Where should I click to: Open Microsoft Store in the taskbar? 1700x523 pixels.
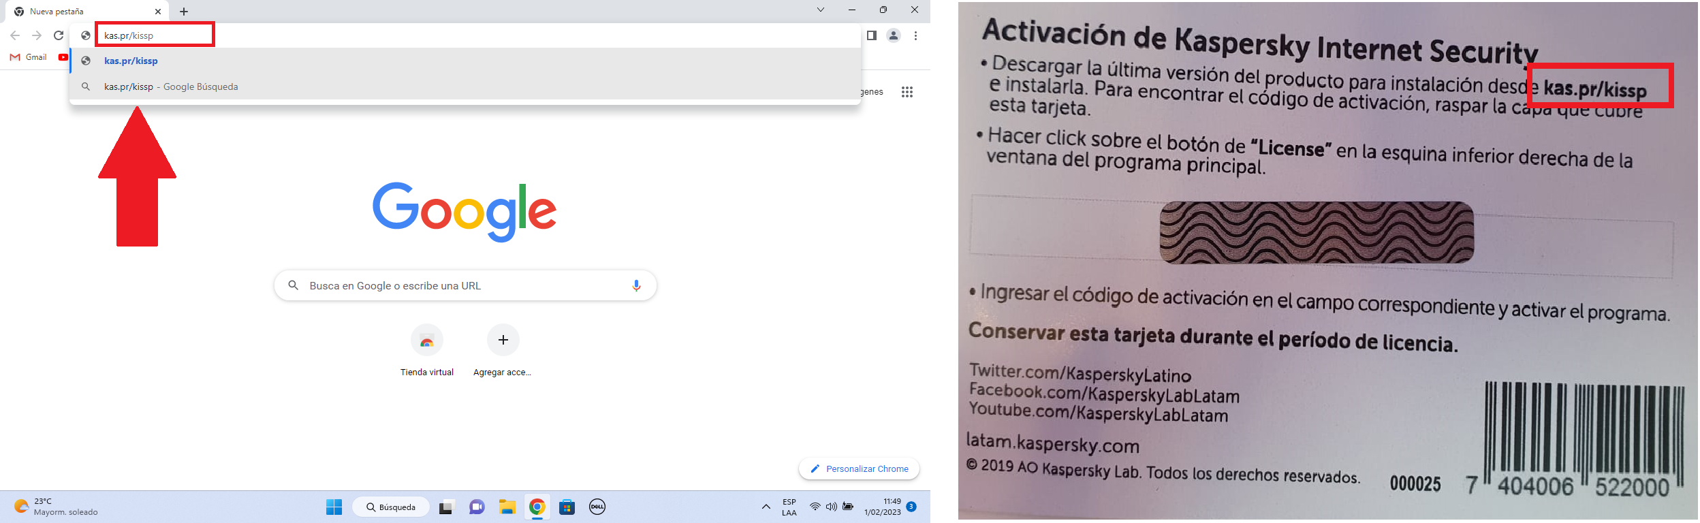[567, 507]
